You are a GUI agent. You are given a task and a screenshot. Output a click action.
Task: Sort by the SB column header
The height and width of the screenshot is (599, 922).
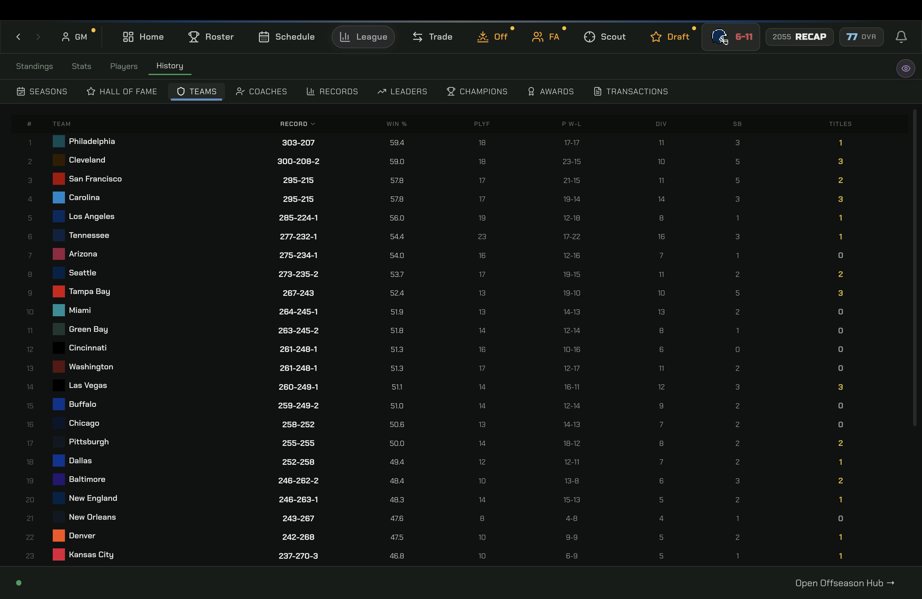click(737, 124)
